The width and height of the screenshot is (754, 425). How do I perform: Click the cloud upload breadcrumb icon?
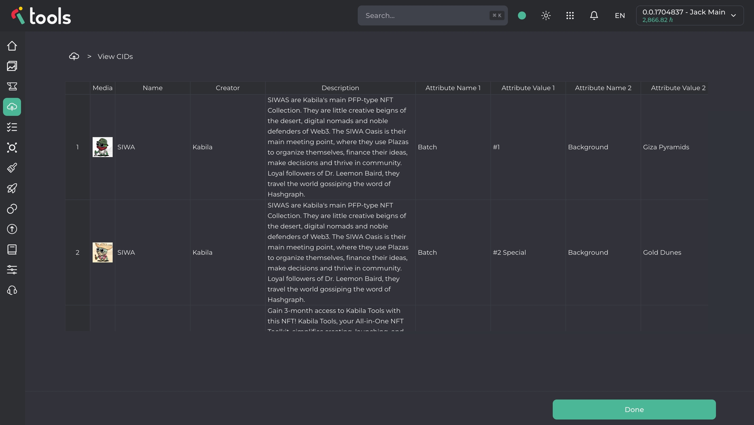74,57
